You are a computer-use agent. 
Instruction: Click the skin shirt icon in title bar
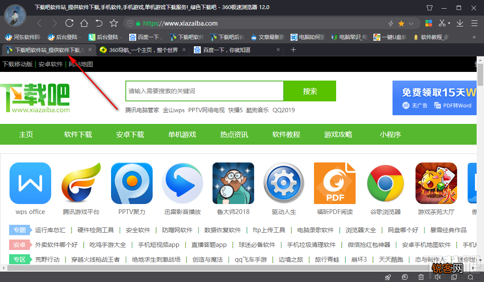[x=429, y=8]
